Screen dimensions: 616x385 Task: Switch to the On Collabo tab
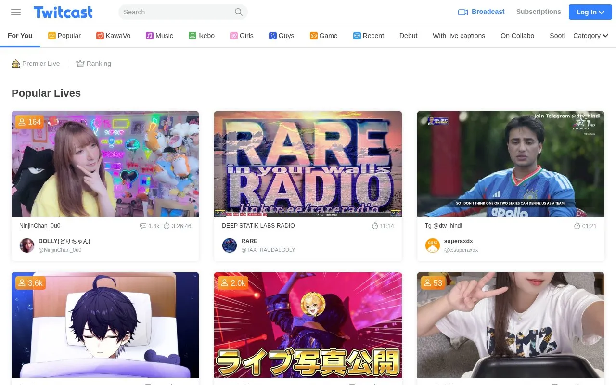point(517,36)
